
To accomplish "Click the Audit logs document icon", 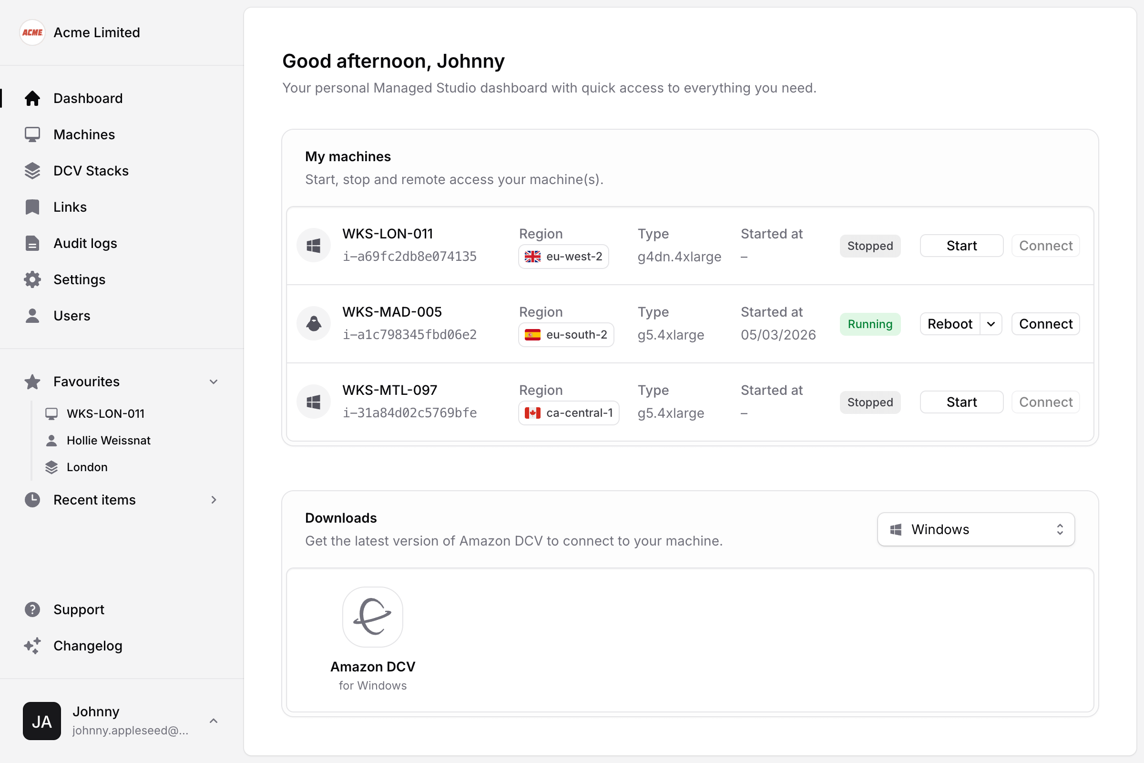I will (x=32, y=243).
